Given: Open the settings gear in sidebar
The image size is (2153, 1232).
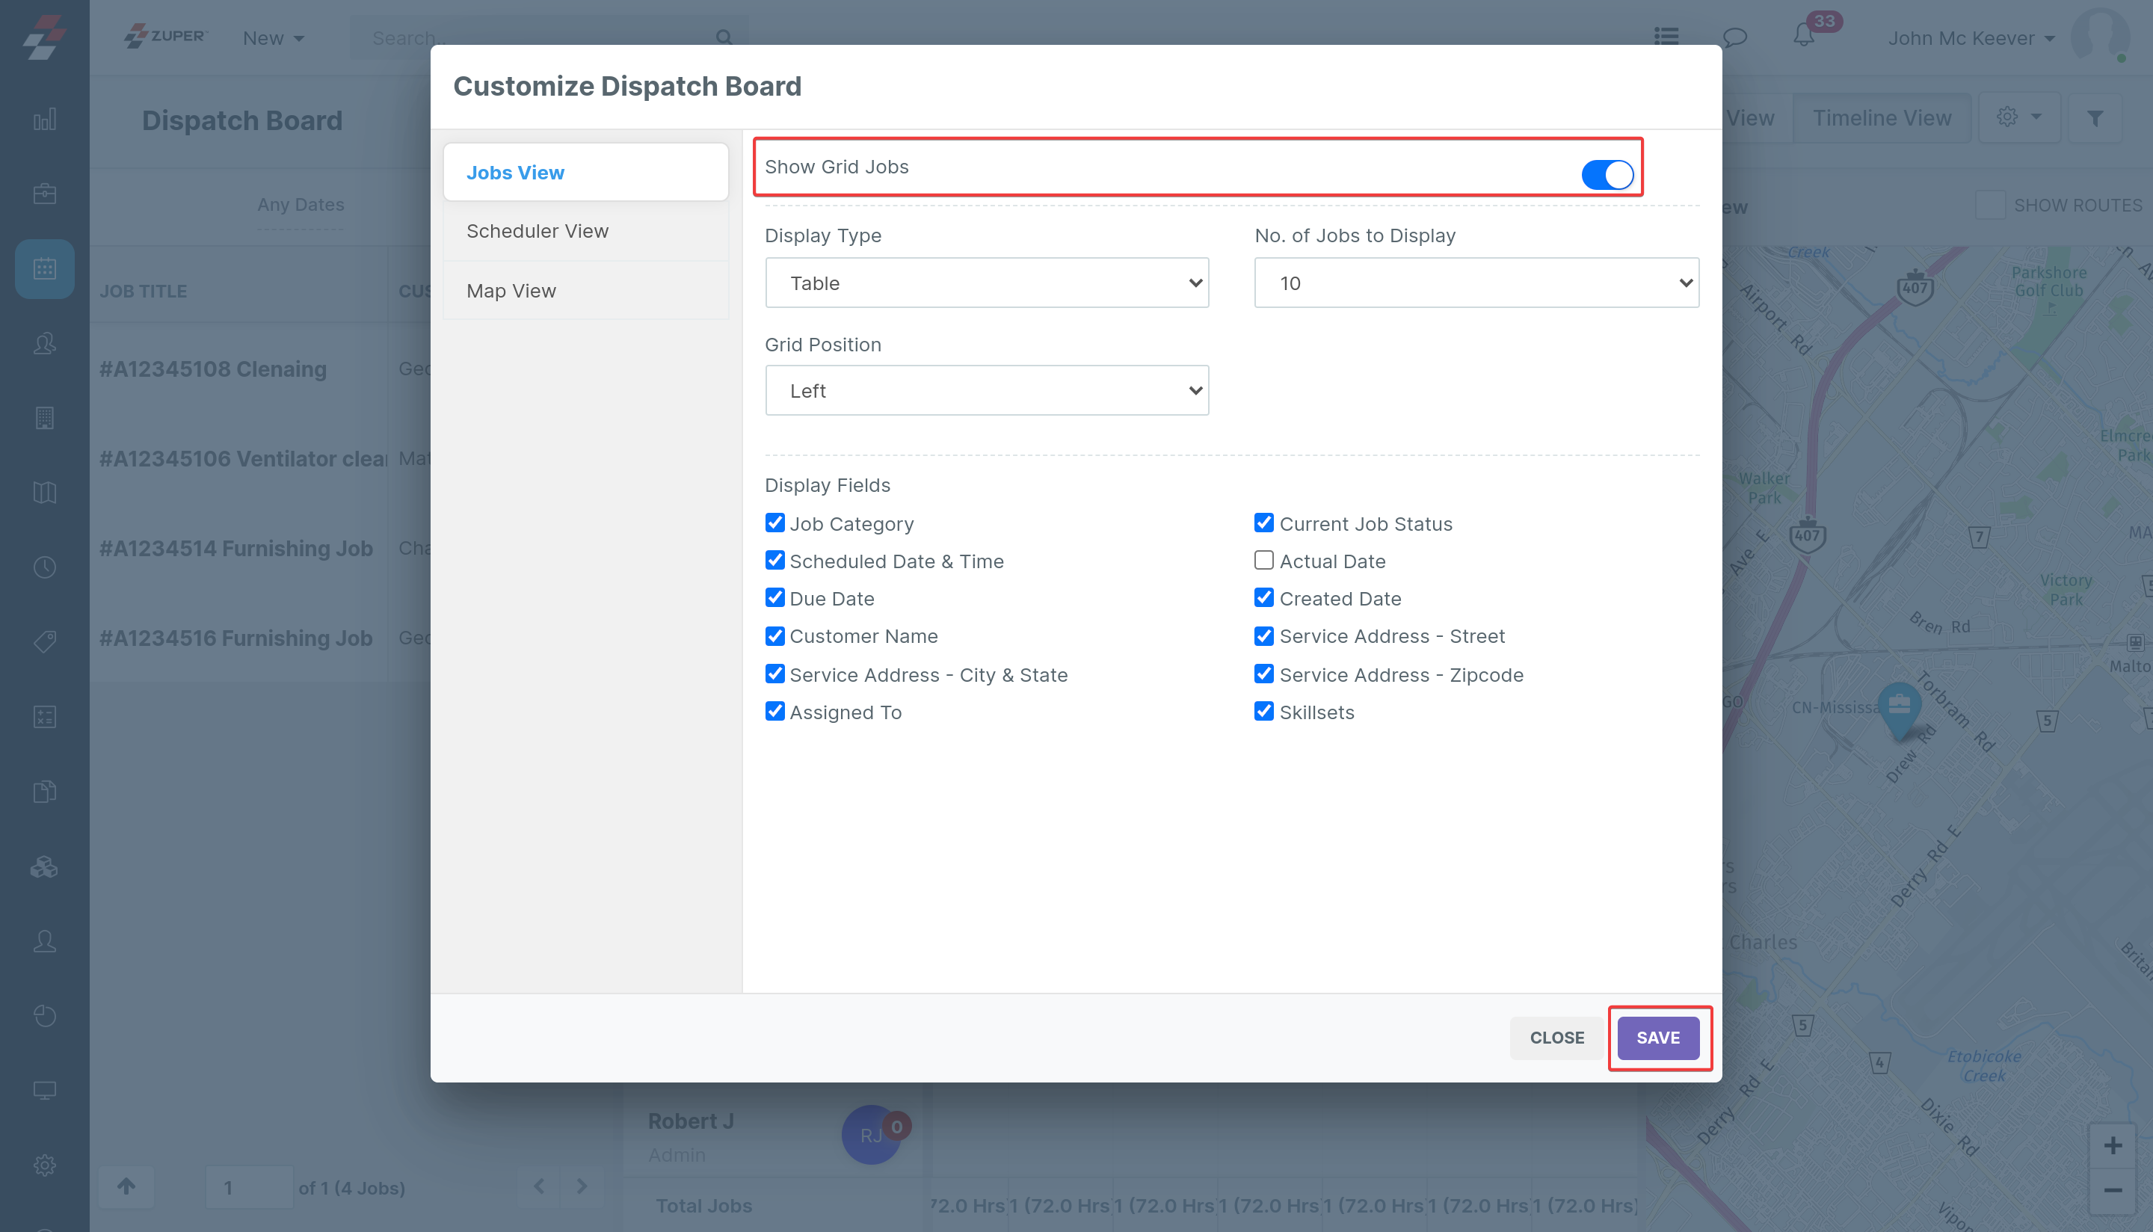Looking at the screenshot, I should 45,1164.
